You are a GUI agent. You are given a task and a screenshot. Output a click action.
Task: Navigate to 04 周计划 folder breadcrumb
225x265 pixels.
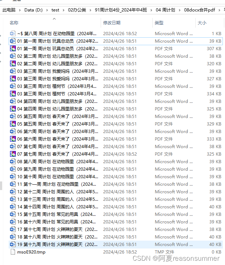pyautogui.click(x=166, y=10)
